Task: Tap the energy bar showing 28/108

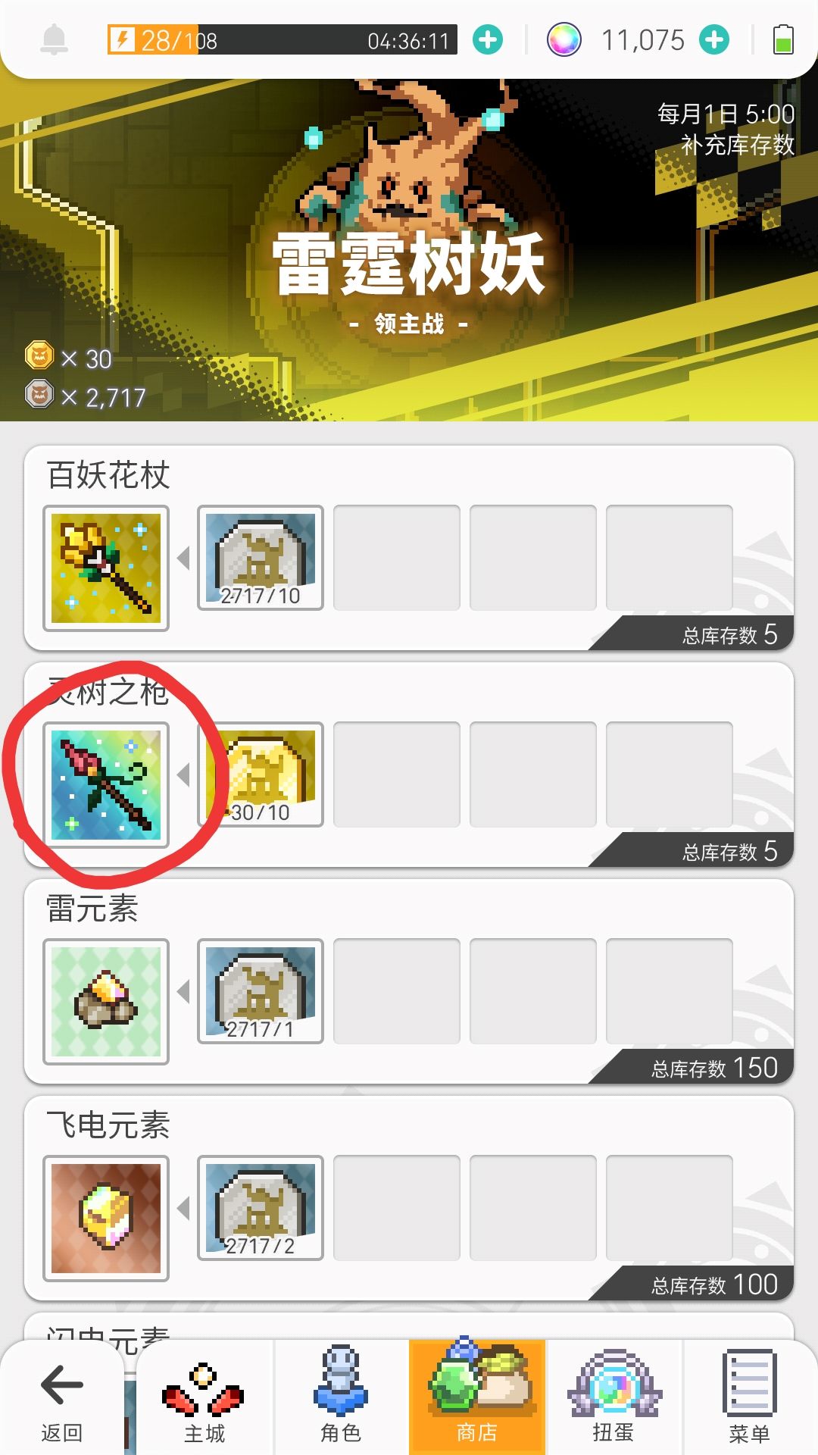Action: (x=283, y=39)
